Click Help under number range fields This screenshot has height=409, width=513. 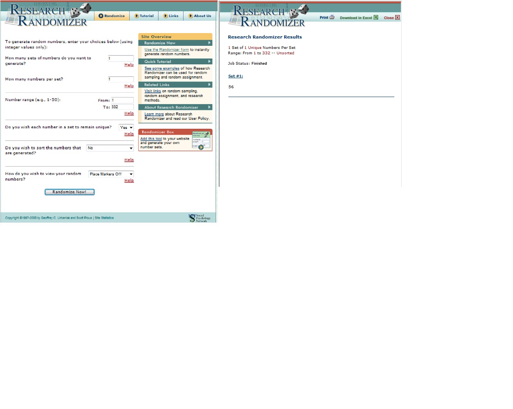129,113
